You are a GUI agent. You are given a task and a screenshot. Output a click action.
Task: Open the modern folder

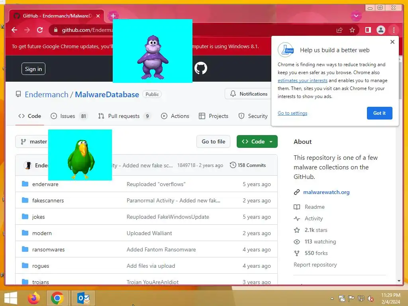42,233
